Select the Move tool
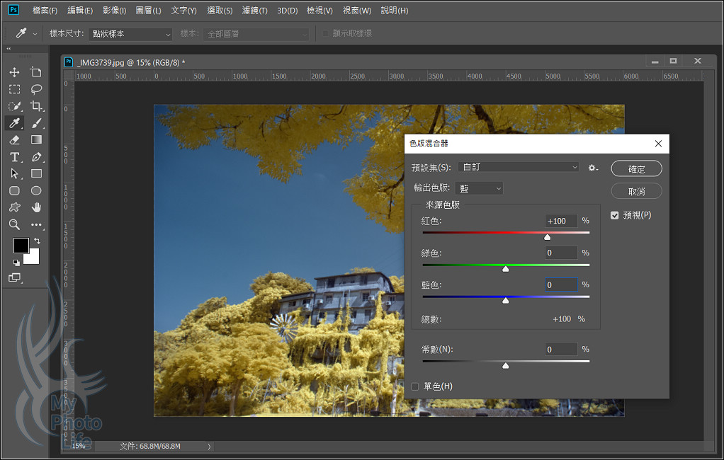This screenshot has height=460, width=724. point(14,72)
